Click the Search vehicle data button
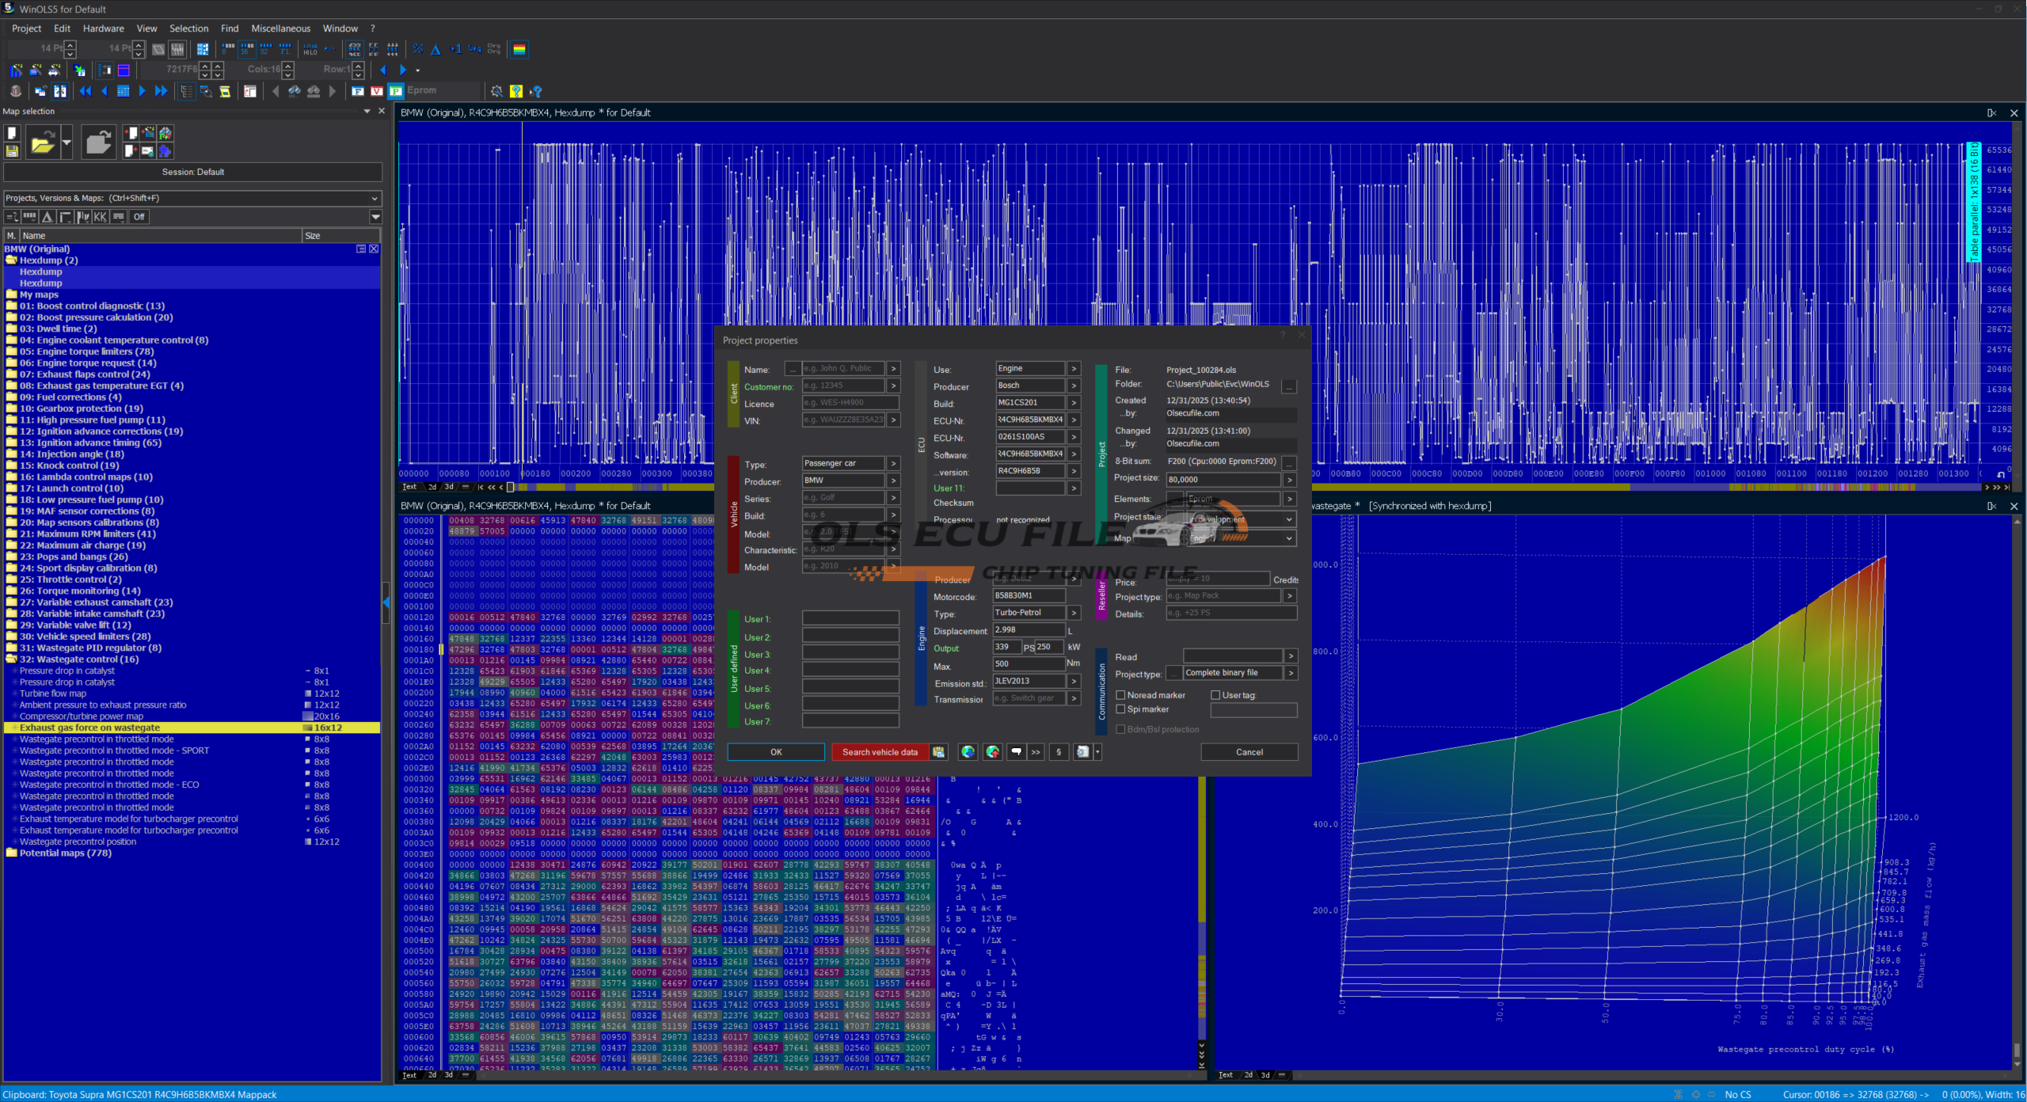Screen dimensions: 2027x1102 tap(880, 752)
